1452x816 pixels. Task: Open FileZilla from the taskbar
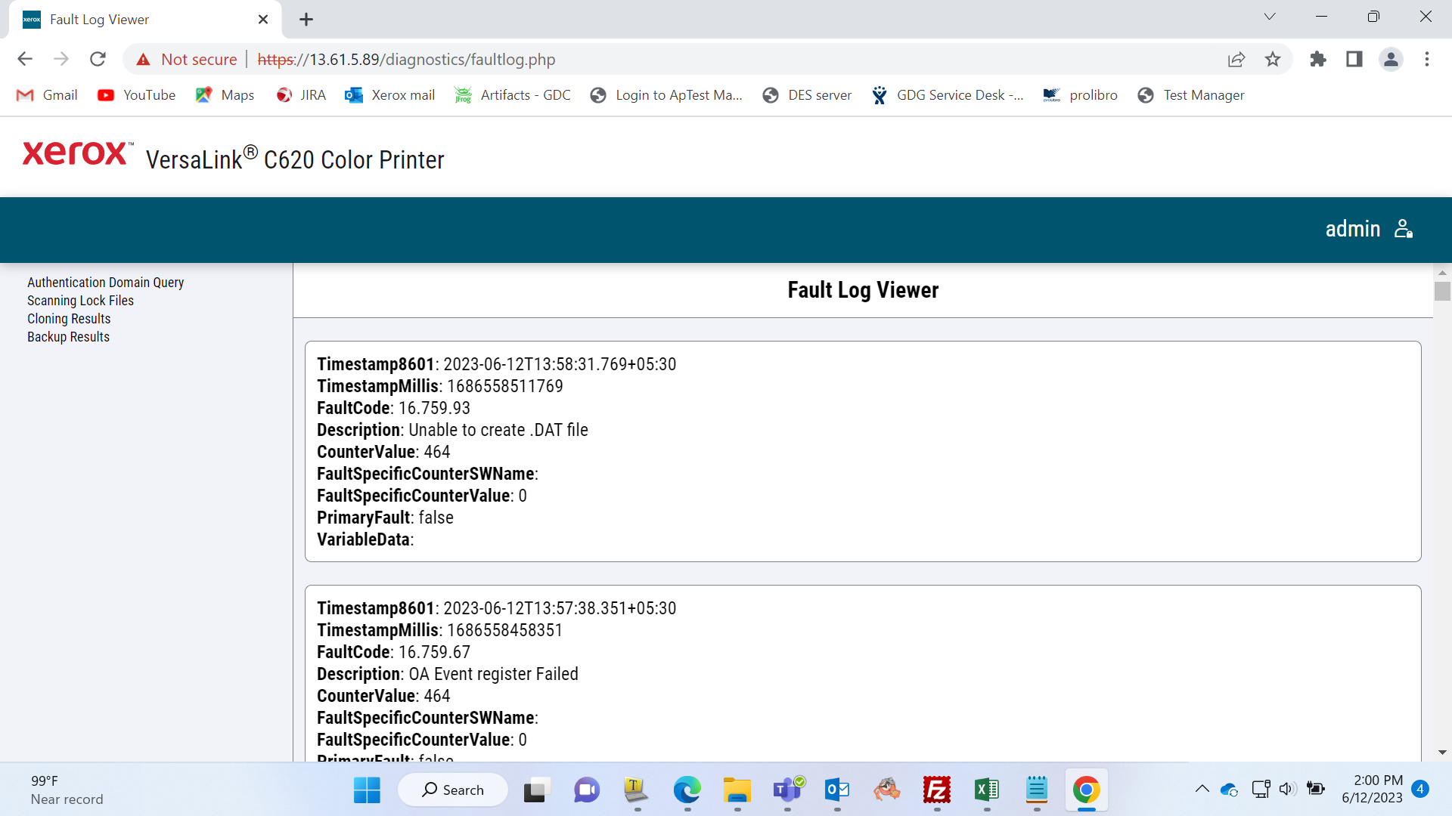(937, 790)
